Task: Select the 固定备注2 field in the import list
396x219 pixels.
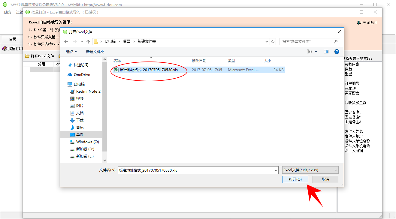Action: click(x=353, y=117)
